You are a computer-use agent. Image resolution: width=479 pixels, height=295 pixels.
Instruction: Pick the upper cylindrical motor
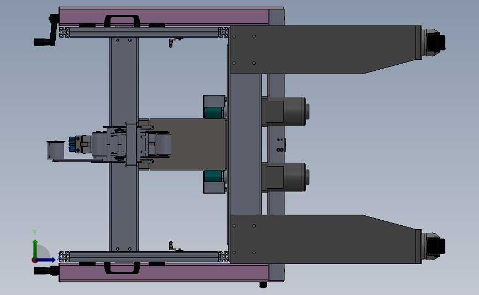[285, 111]
